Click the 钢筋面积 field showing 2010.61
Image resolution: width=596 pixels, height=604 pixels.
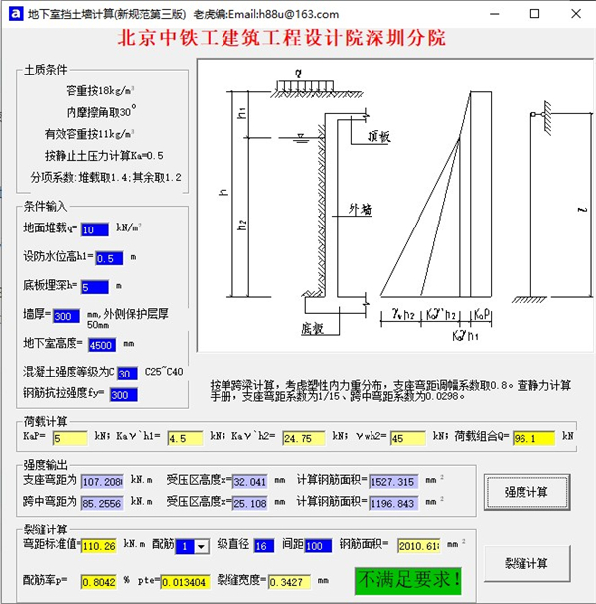coord(419,546)
